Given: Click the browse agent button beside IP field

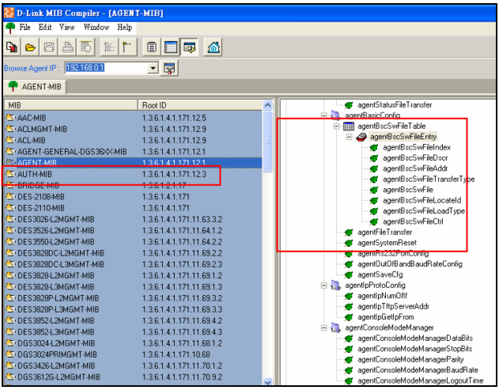Looking at the screenshot, I should (x=169, y=69).
